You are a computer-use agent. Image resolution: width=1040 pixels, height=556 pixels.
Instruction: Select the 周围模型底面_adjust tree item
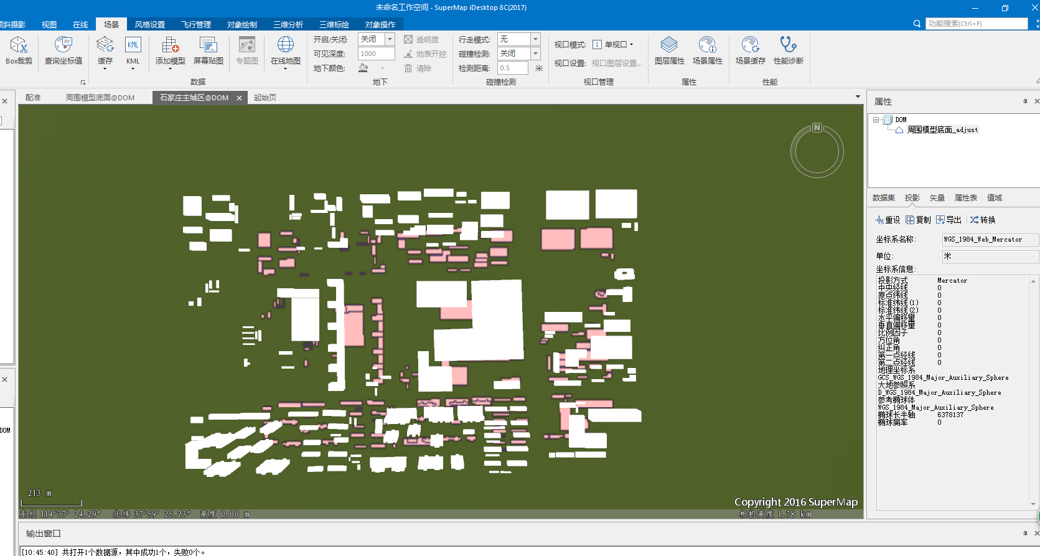942,130
